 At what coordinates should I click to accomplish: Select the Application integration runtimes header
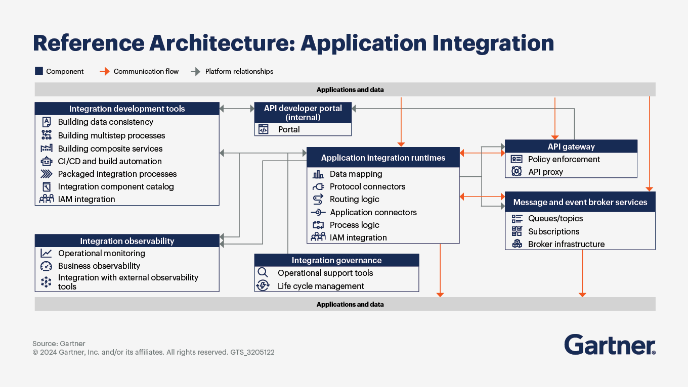point(383,158)
